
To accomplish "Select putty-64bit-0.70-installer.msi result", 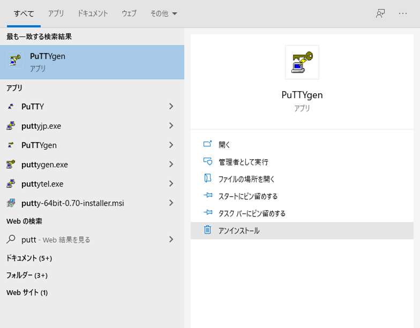I will coord(92,203).
